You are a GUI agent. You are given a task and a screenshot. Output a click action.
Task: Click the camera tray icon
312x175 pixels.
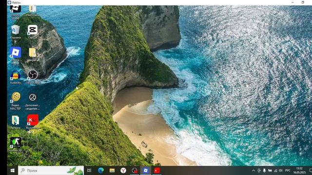point(259,171)
